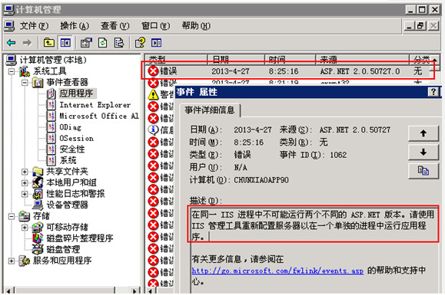Click ASP.NET 2.0.50727.0 source cell

(x=360, y=71)
